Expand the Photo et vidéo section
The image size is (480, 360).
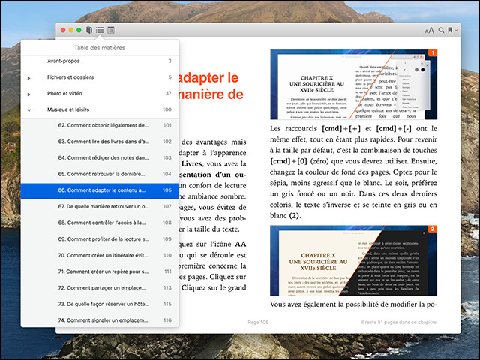(28, 94)
